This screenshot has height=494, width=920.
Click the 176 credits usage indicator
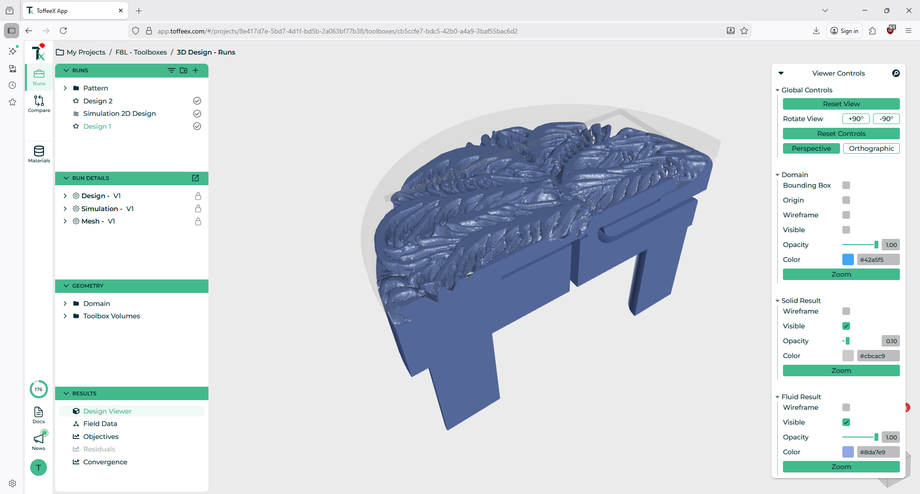click(38, 389)
